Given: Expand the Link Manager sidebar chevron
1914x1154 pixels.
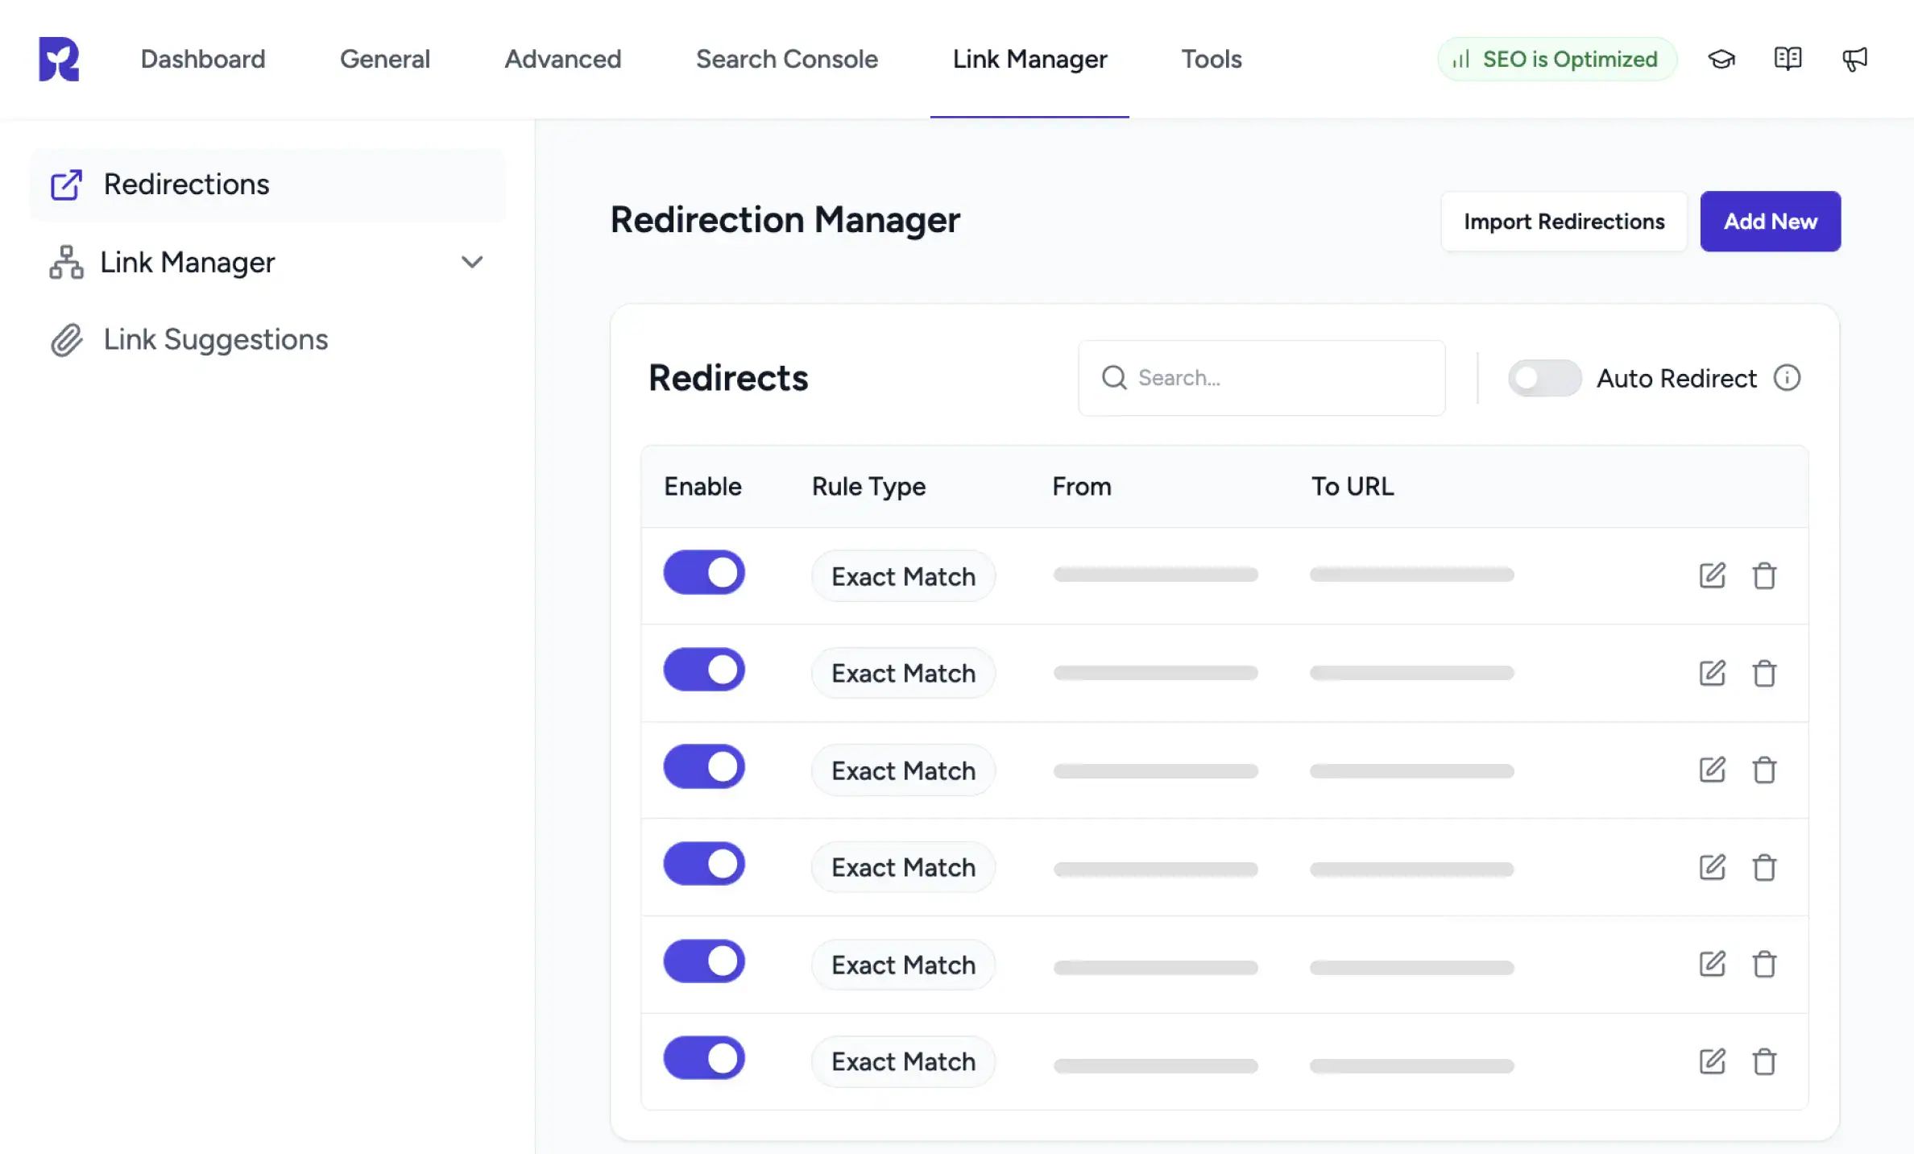Looking at the screenshot, I should pyautogui.click(x=472, y=262).
